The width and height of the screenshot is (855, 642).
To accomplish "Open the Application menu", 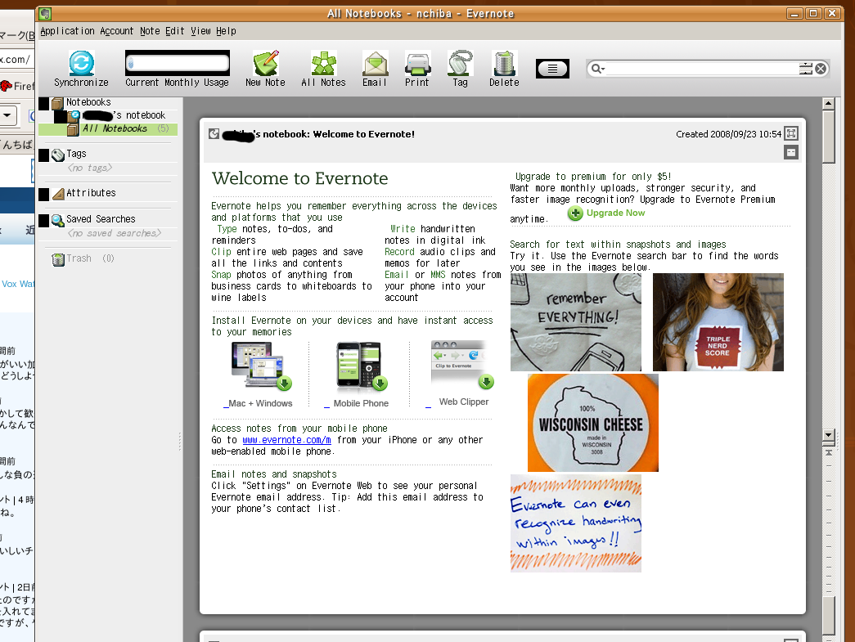I will 67,31.
